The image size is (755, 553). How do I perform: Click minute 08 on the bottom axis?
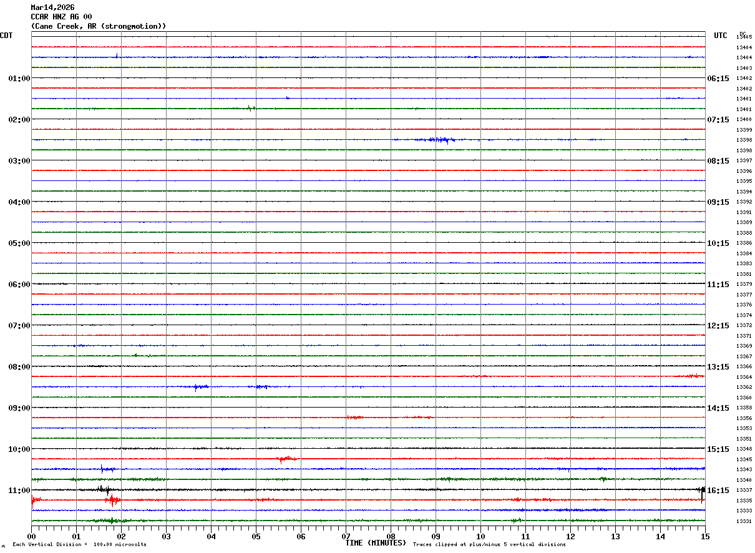391,536
